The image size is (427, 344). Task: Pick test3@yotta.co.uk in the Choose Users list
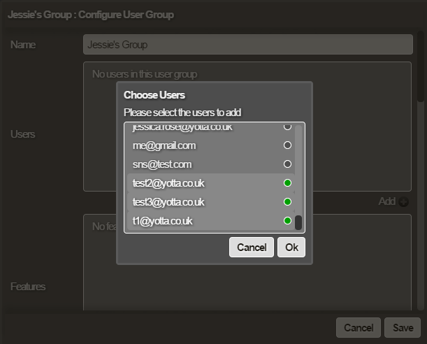coord(168,202)
